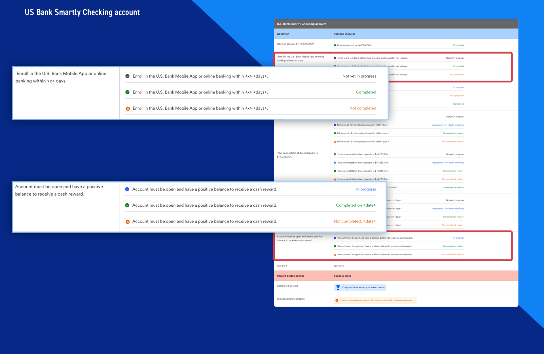Click the gray not-started icon in the enlarged Enroll callout
The image size is (544, 354).
click(127, 76)
